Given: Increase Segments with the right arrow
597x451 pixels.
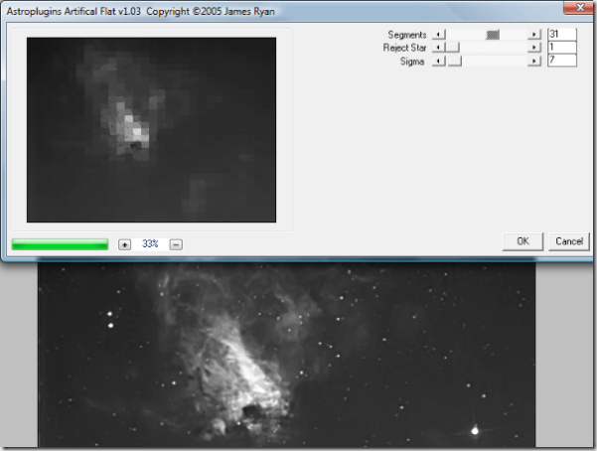Looking at the screenshot, I should 534,34.
